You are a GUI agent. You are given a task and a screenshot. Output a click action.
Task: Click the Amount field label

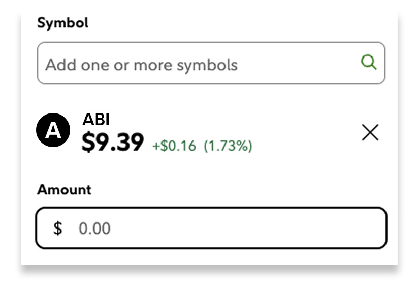coord(64,190)
